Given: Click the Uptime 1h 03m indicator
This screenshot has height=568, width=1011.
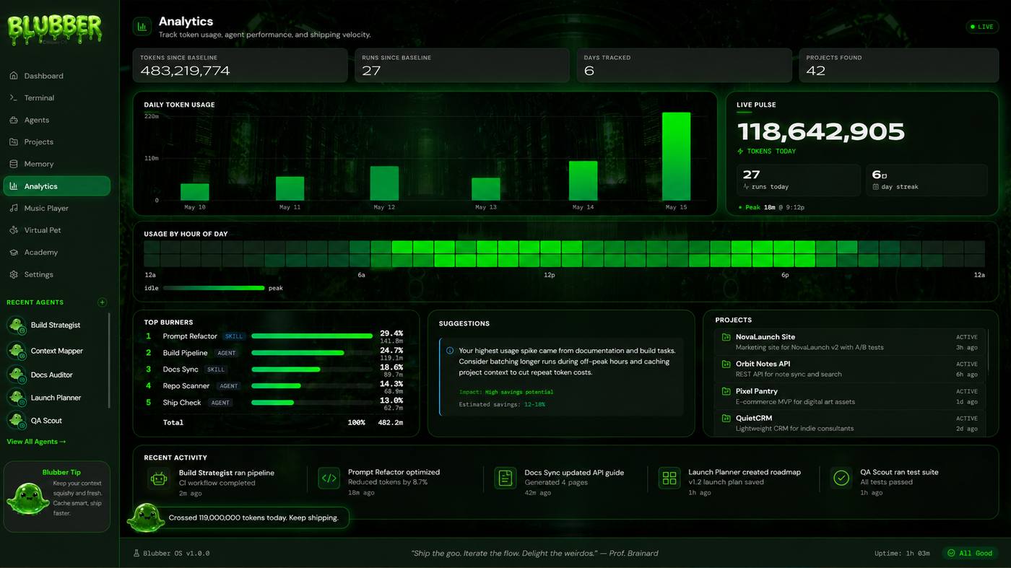Looking at the screenshot, I should 902,554.
